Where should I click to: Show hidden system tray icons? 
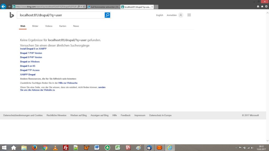[236, 148]
